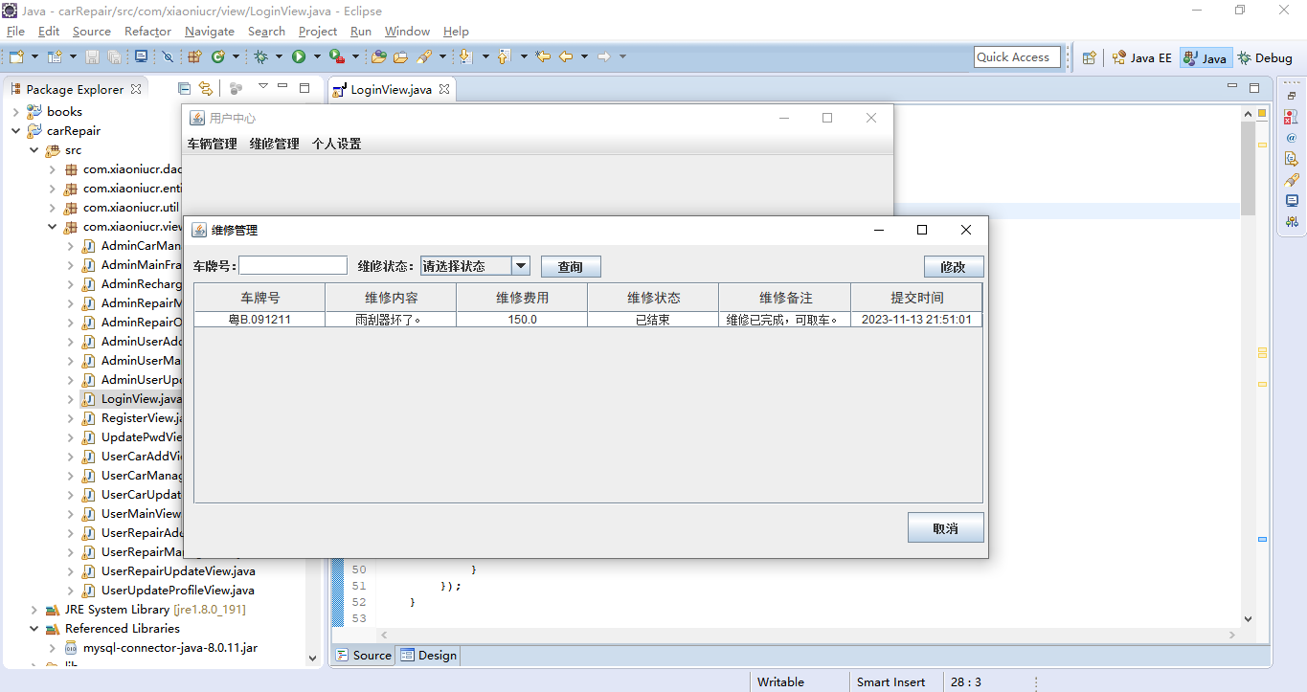Click the Restore icon in right trim bar

(x=1292, y=96)
